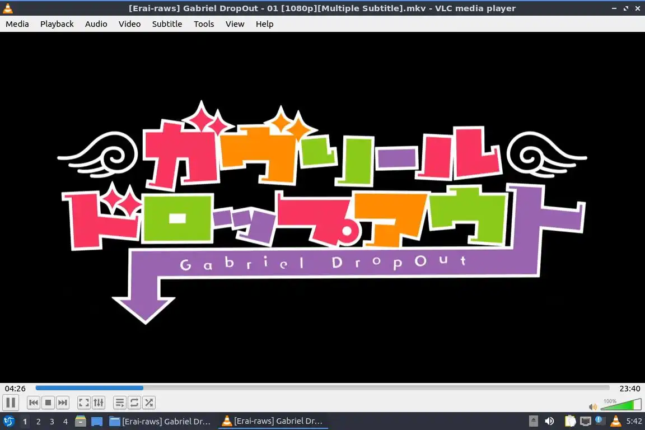Screen dimensions: 645x430
Task: Seek within the video on the progress bar
Action: click(322, 387)
